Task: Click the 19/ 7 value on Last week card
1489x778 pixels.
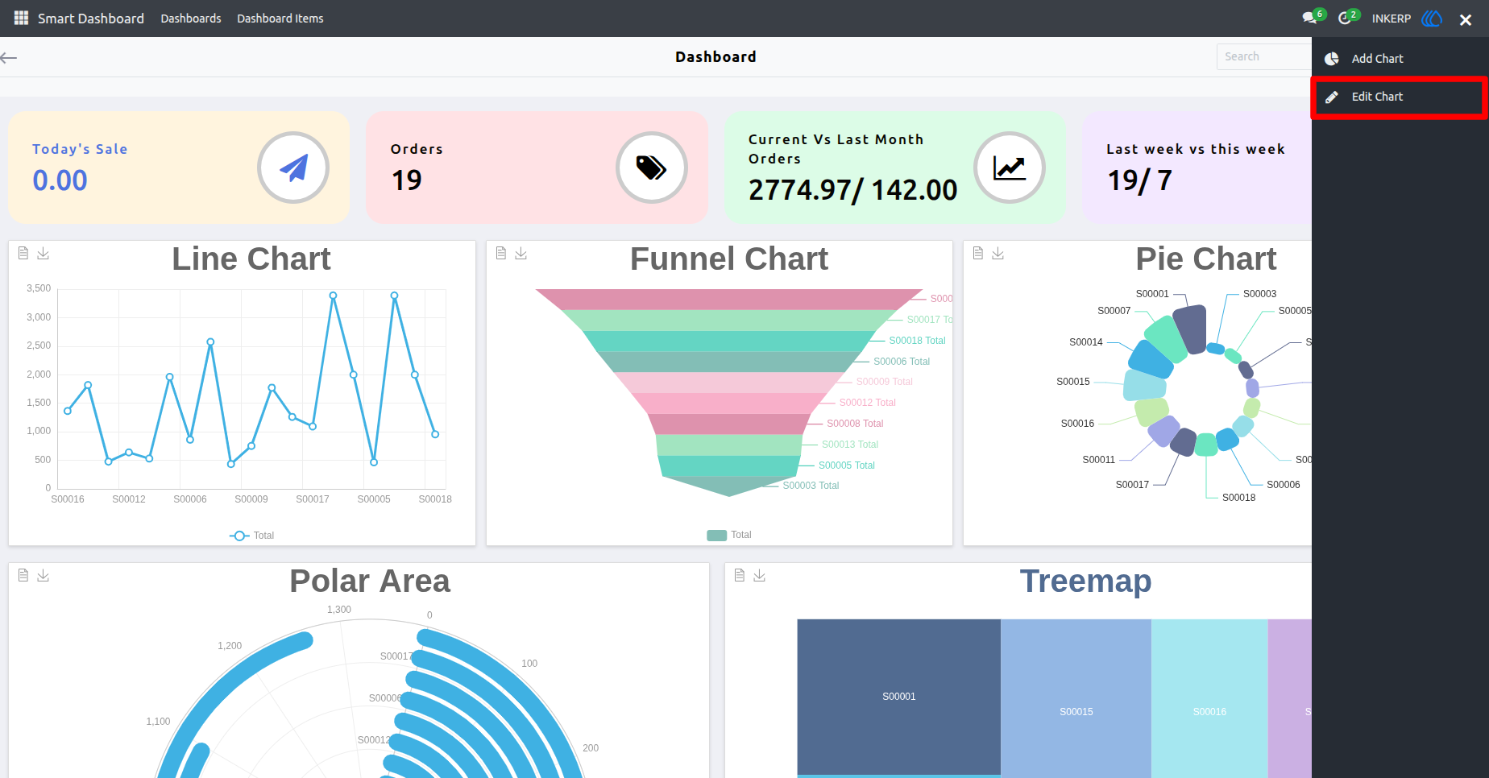Action: tap(1139, 180)
